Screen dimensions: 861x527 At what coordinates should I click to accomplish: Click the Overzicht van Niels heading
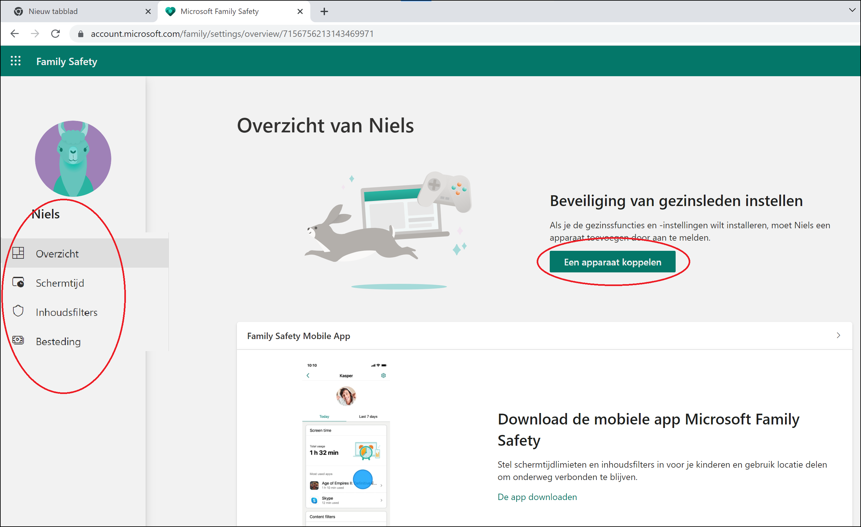tap(325, 125)
